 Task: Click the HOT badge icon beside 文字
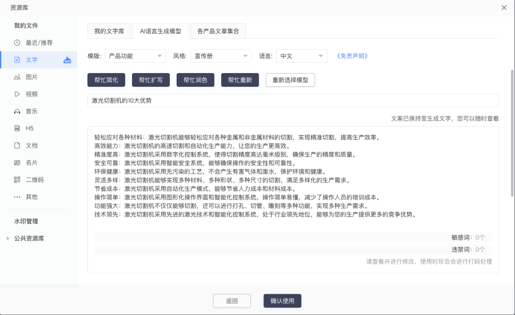click(67, 60)
